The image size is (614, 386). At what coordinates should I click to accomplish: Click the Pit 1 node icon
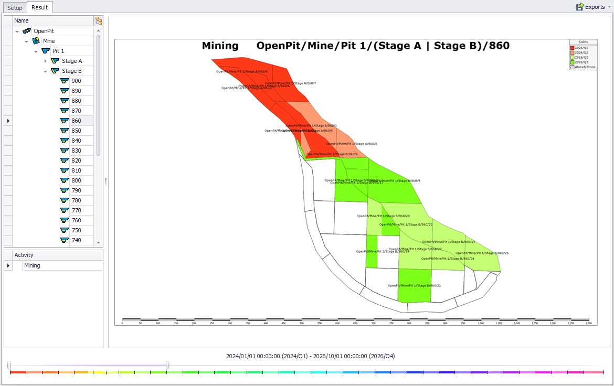tap(46, 51)
